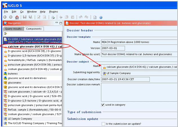Click reference substance icon beside potassium gluconate / potassium penta-hyd
This screenshot has width=178, height=127.
(5, 105)
